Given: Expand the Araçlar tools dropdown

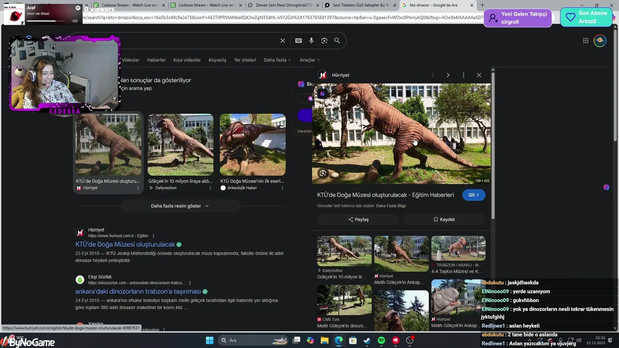Looking at the screenshot, I should [x=309, y=60].
